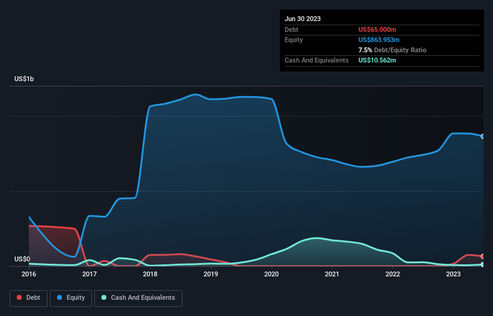
Task: Click the 2017 x-axis label
Action: (x=89, y=274)
